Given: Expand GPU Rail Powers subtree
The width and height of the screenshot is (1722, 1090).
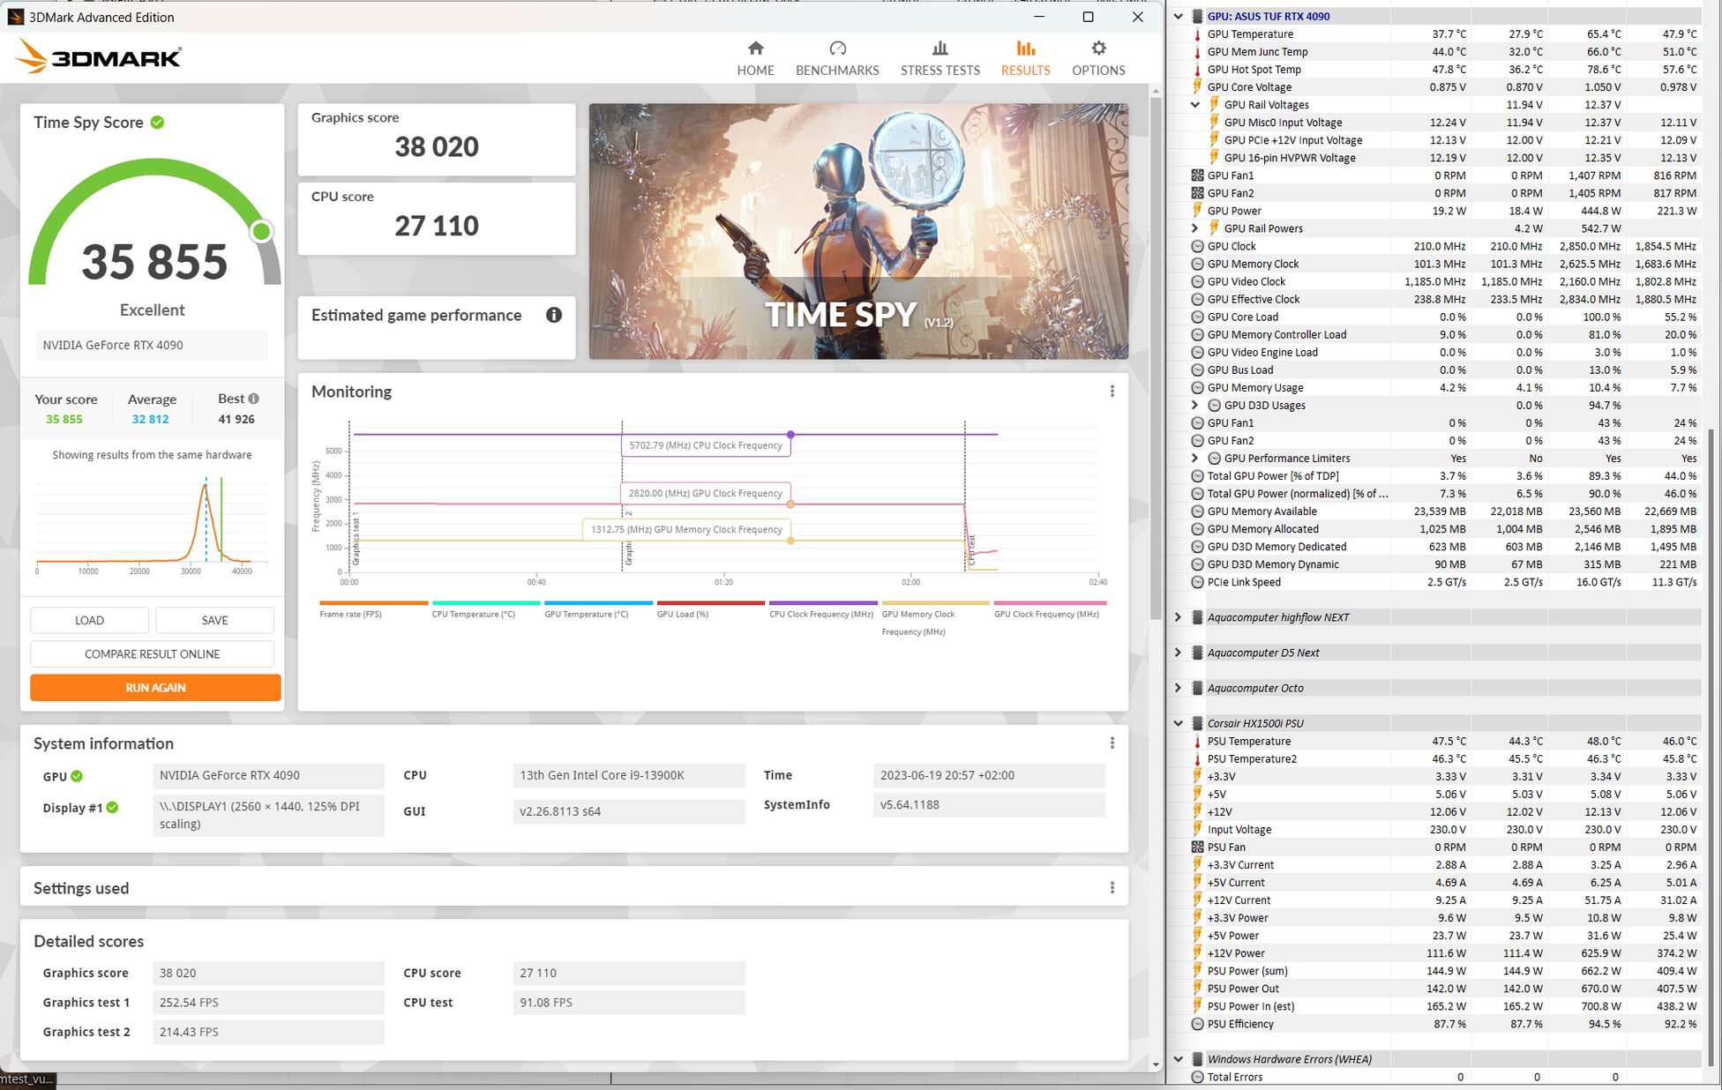Looking at the screenshot, I should point(1195,228).
